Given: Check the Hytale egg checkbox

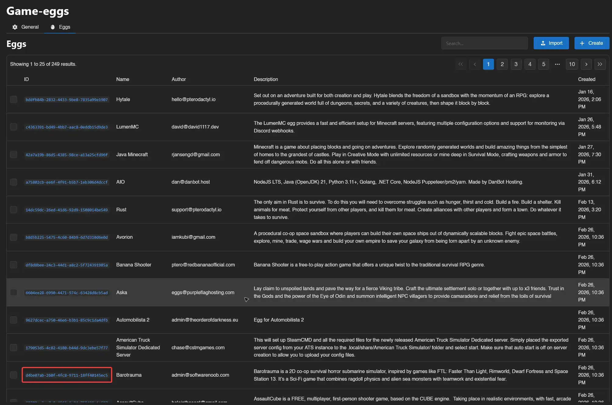Looking at the screenshot, I should tap(14, 100).
